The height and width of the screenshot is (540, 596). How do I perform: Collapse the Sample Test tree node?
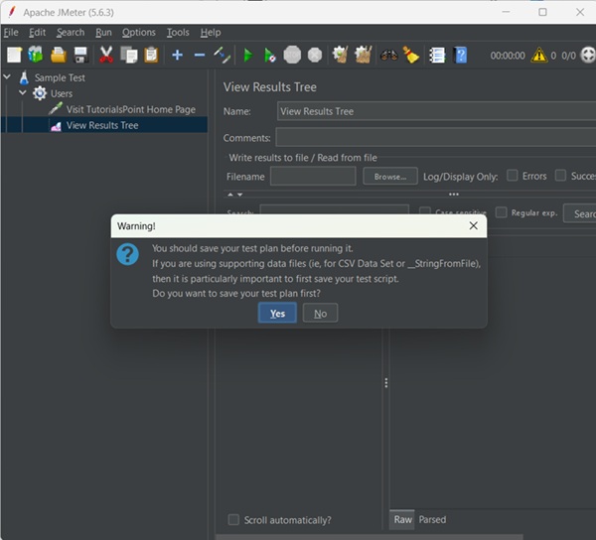[8, 77]
